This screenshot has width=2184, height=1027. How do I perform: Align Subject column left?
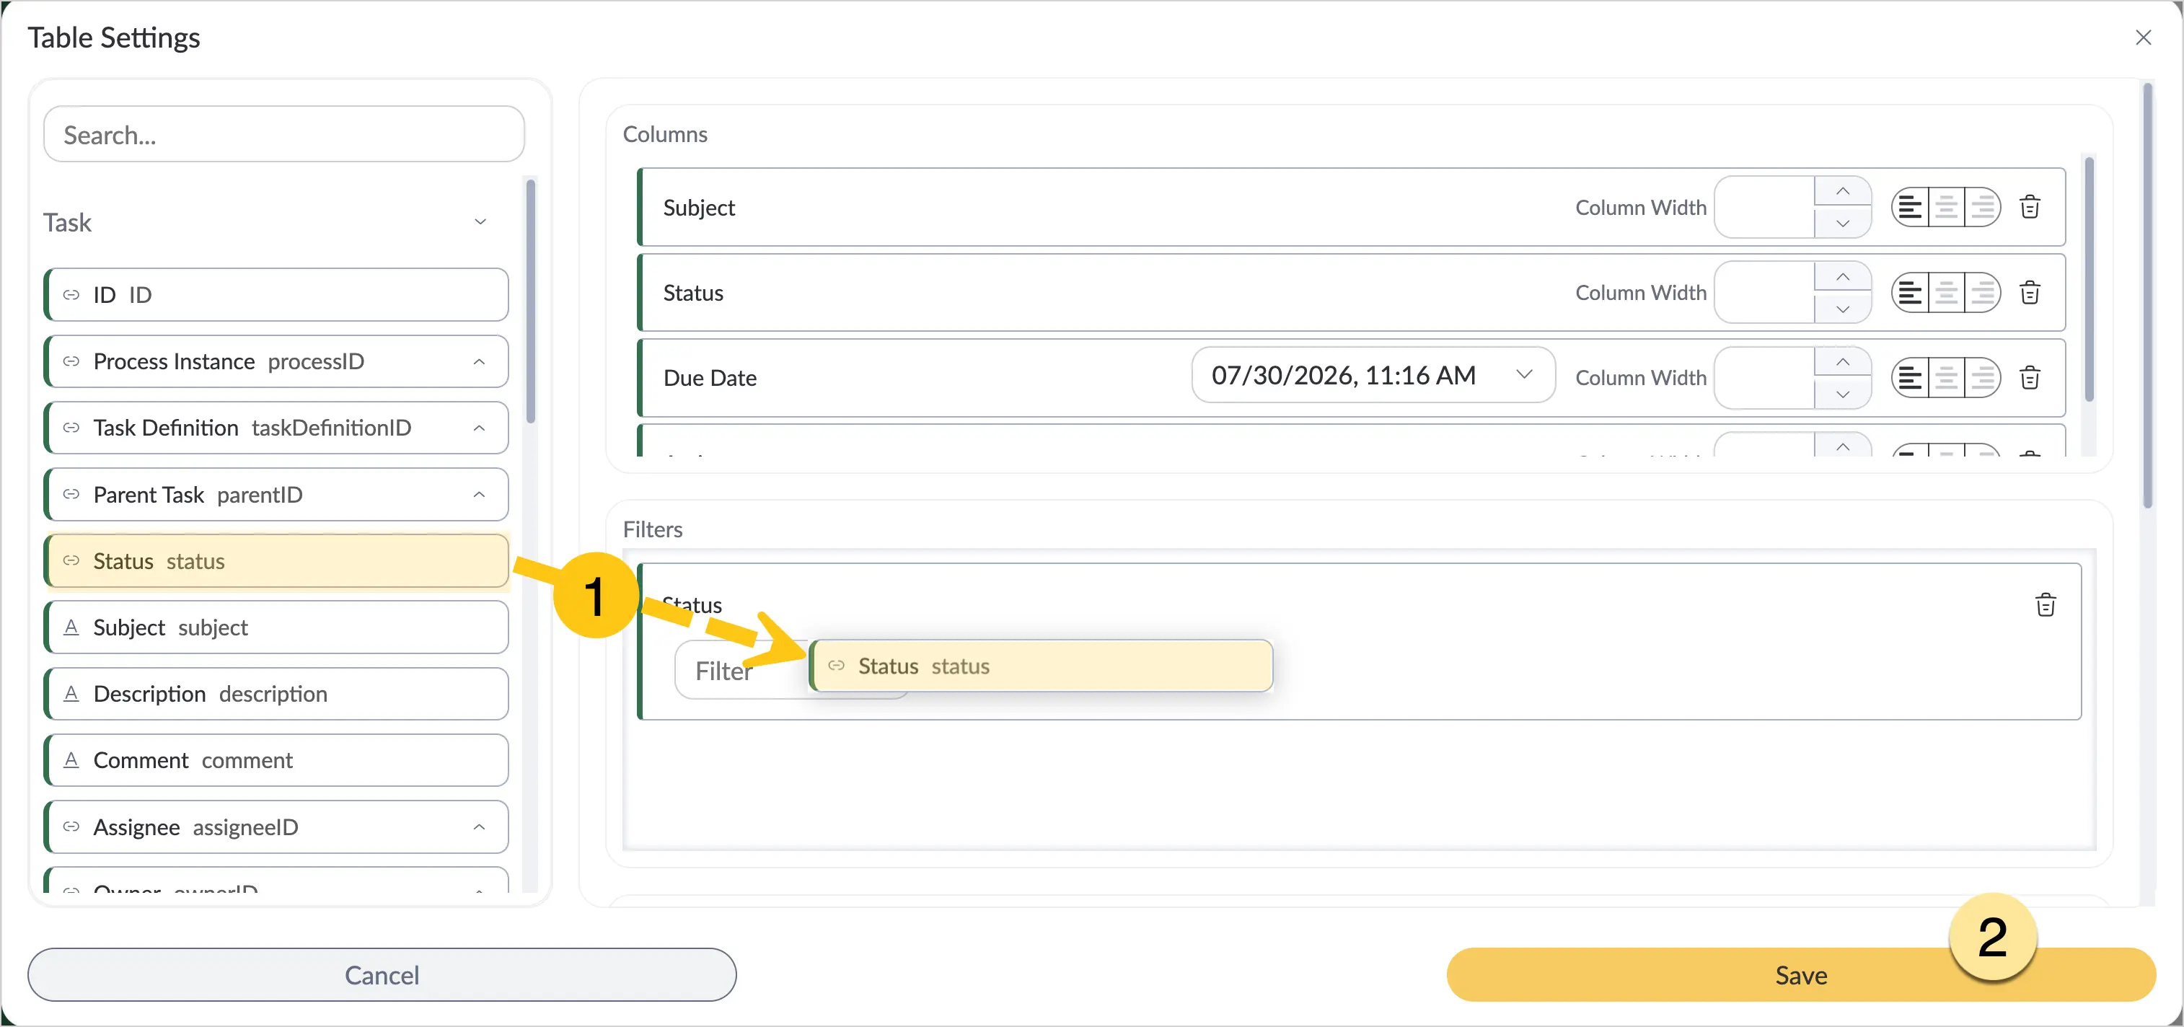(1909, 207)
